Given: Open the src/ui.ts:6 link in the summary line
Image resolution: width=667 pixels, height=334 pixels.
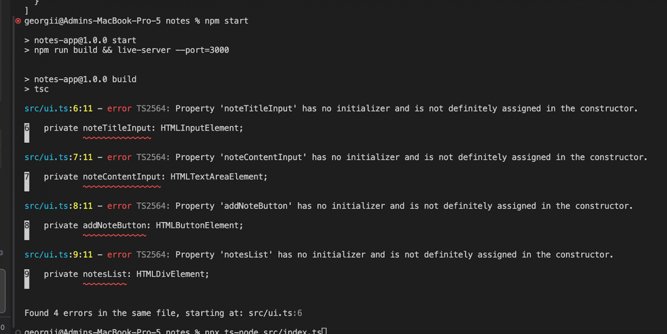Looking at the screenshot, I should pyautogui.click(x=275, y=313).
